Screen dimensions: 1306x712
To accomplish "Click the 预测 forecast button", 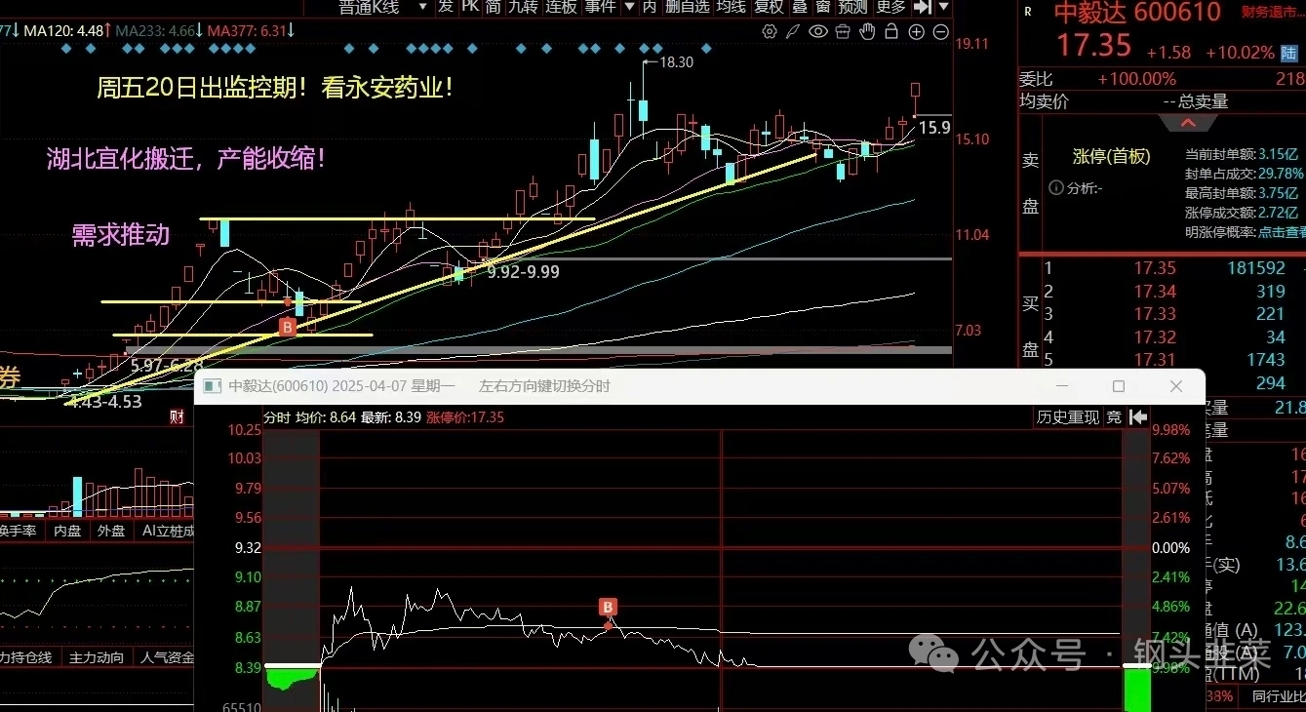I will 852,7.
